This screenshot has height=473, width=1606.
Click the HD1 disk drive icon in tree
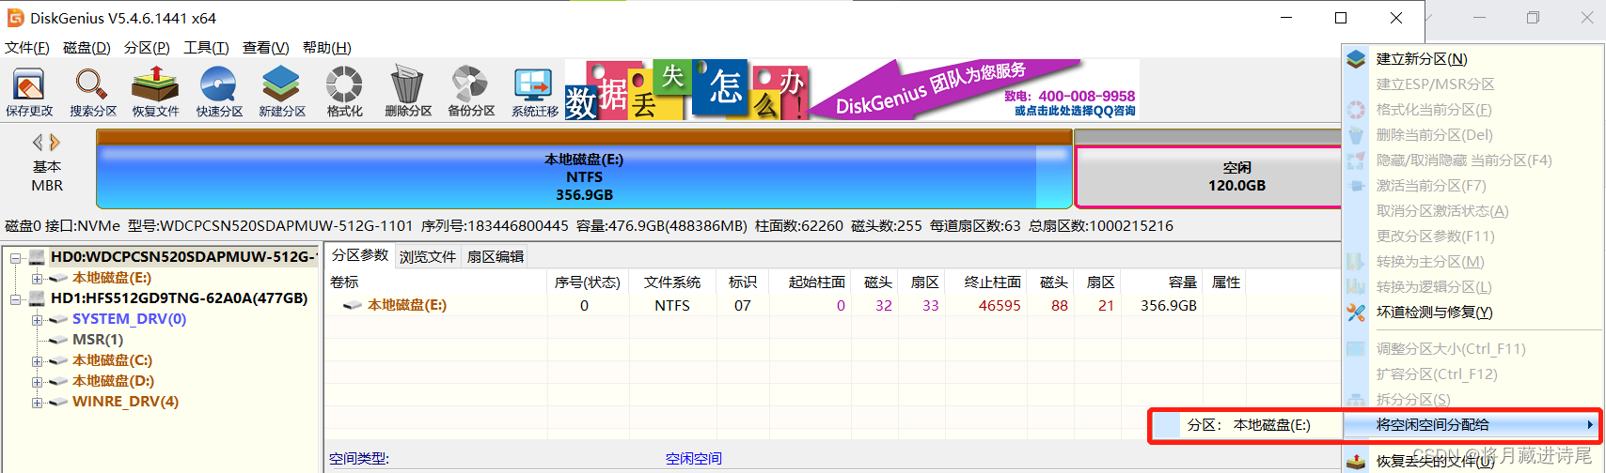(x=38, y=298)
